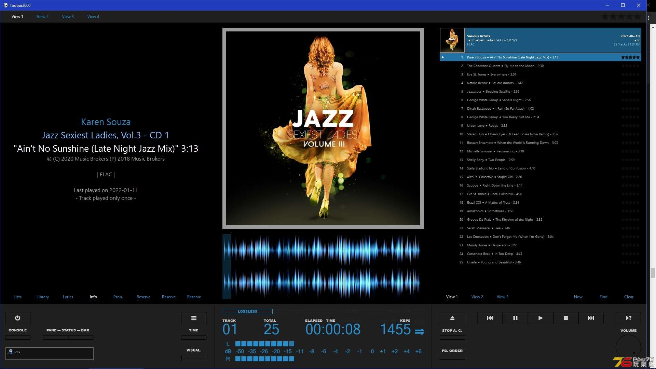Set rating using the top-right header stars
Screen dimensions: 656x369
pos(621,16)
